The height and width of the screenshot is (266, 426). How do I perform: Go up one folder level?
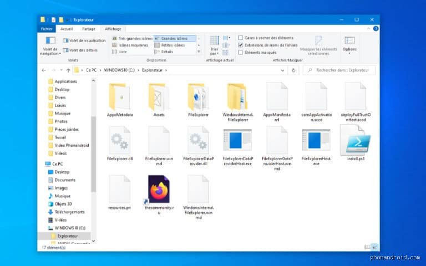click(x=68, y=70)
